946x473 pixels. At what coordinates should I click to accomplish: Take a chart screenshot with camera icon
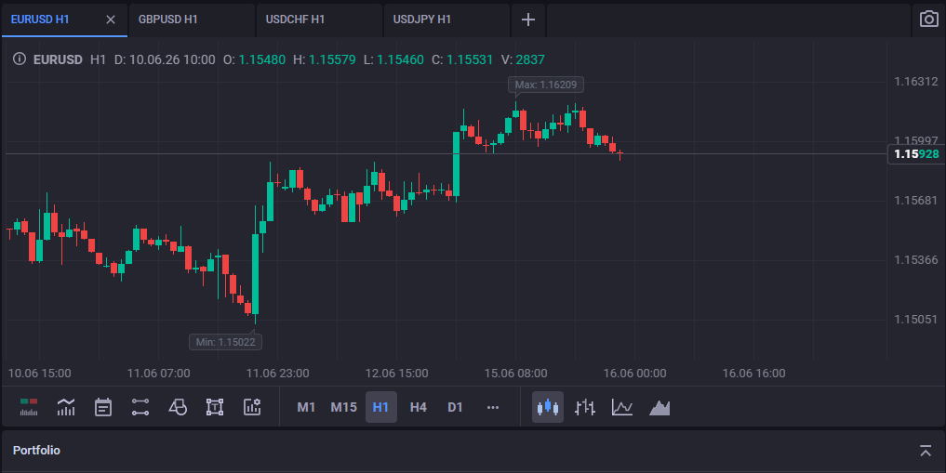[928, 20]
